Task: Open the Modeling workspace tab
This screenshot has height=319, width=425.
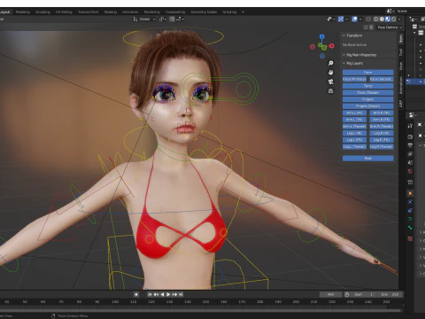Action: [x=23, y=12]
